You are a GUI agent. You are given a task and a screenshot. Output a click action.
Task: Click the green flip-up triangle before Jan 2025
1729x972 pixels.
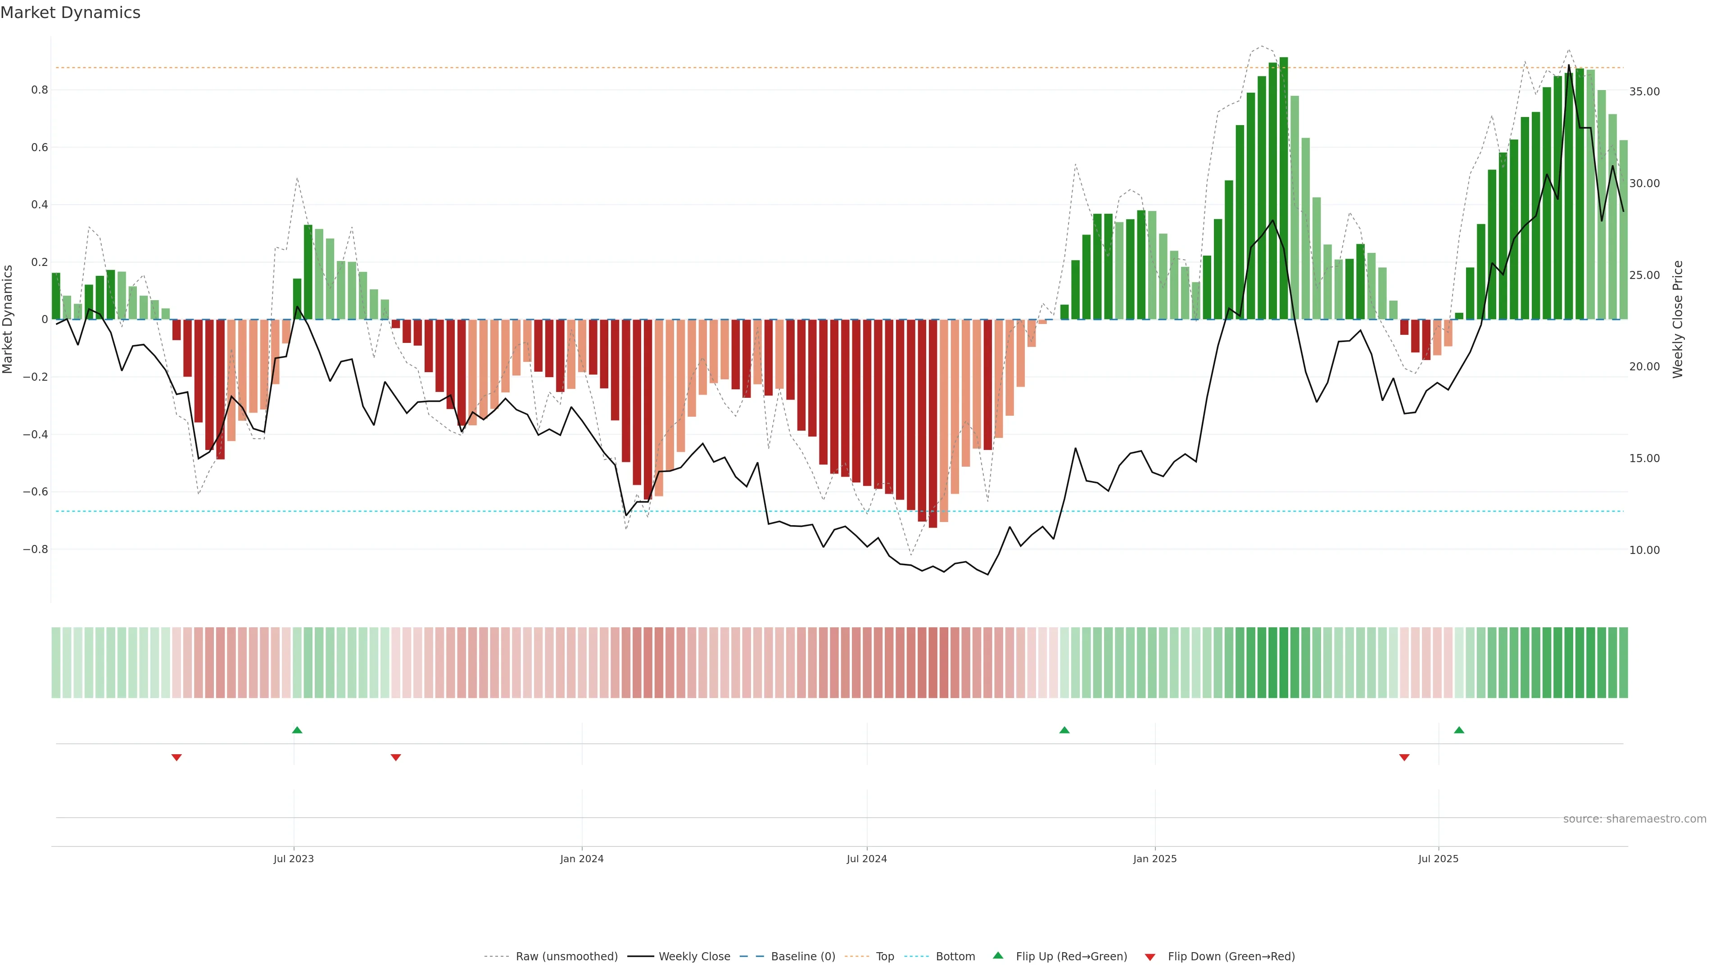(x=1064, y=730)
